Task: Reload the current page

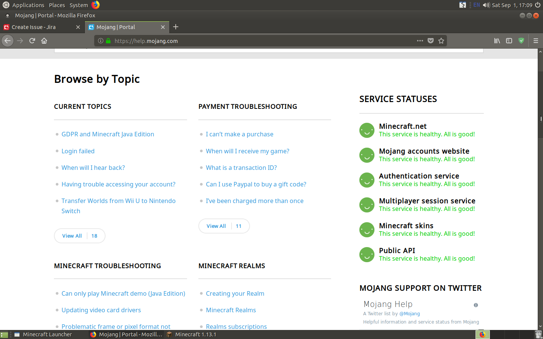Action: 32,41
